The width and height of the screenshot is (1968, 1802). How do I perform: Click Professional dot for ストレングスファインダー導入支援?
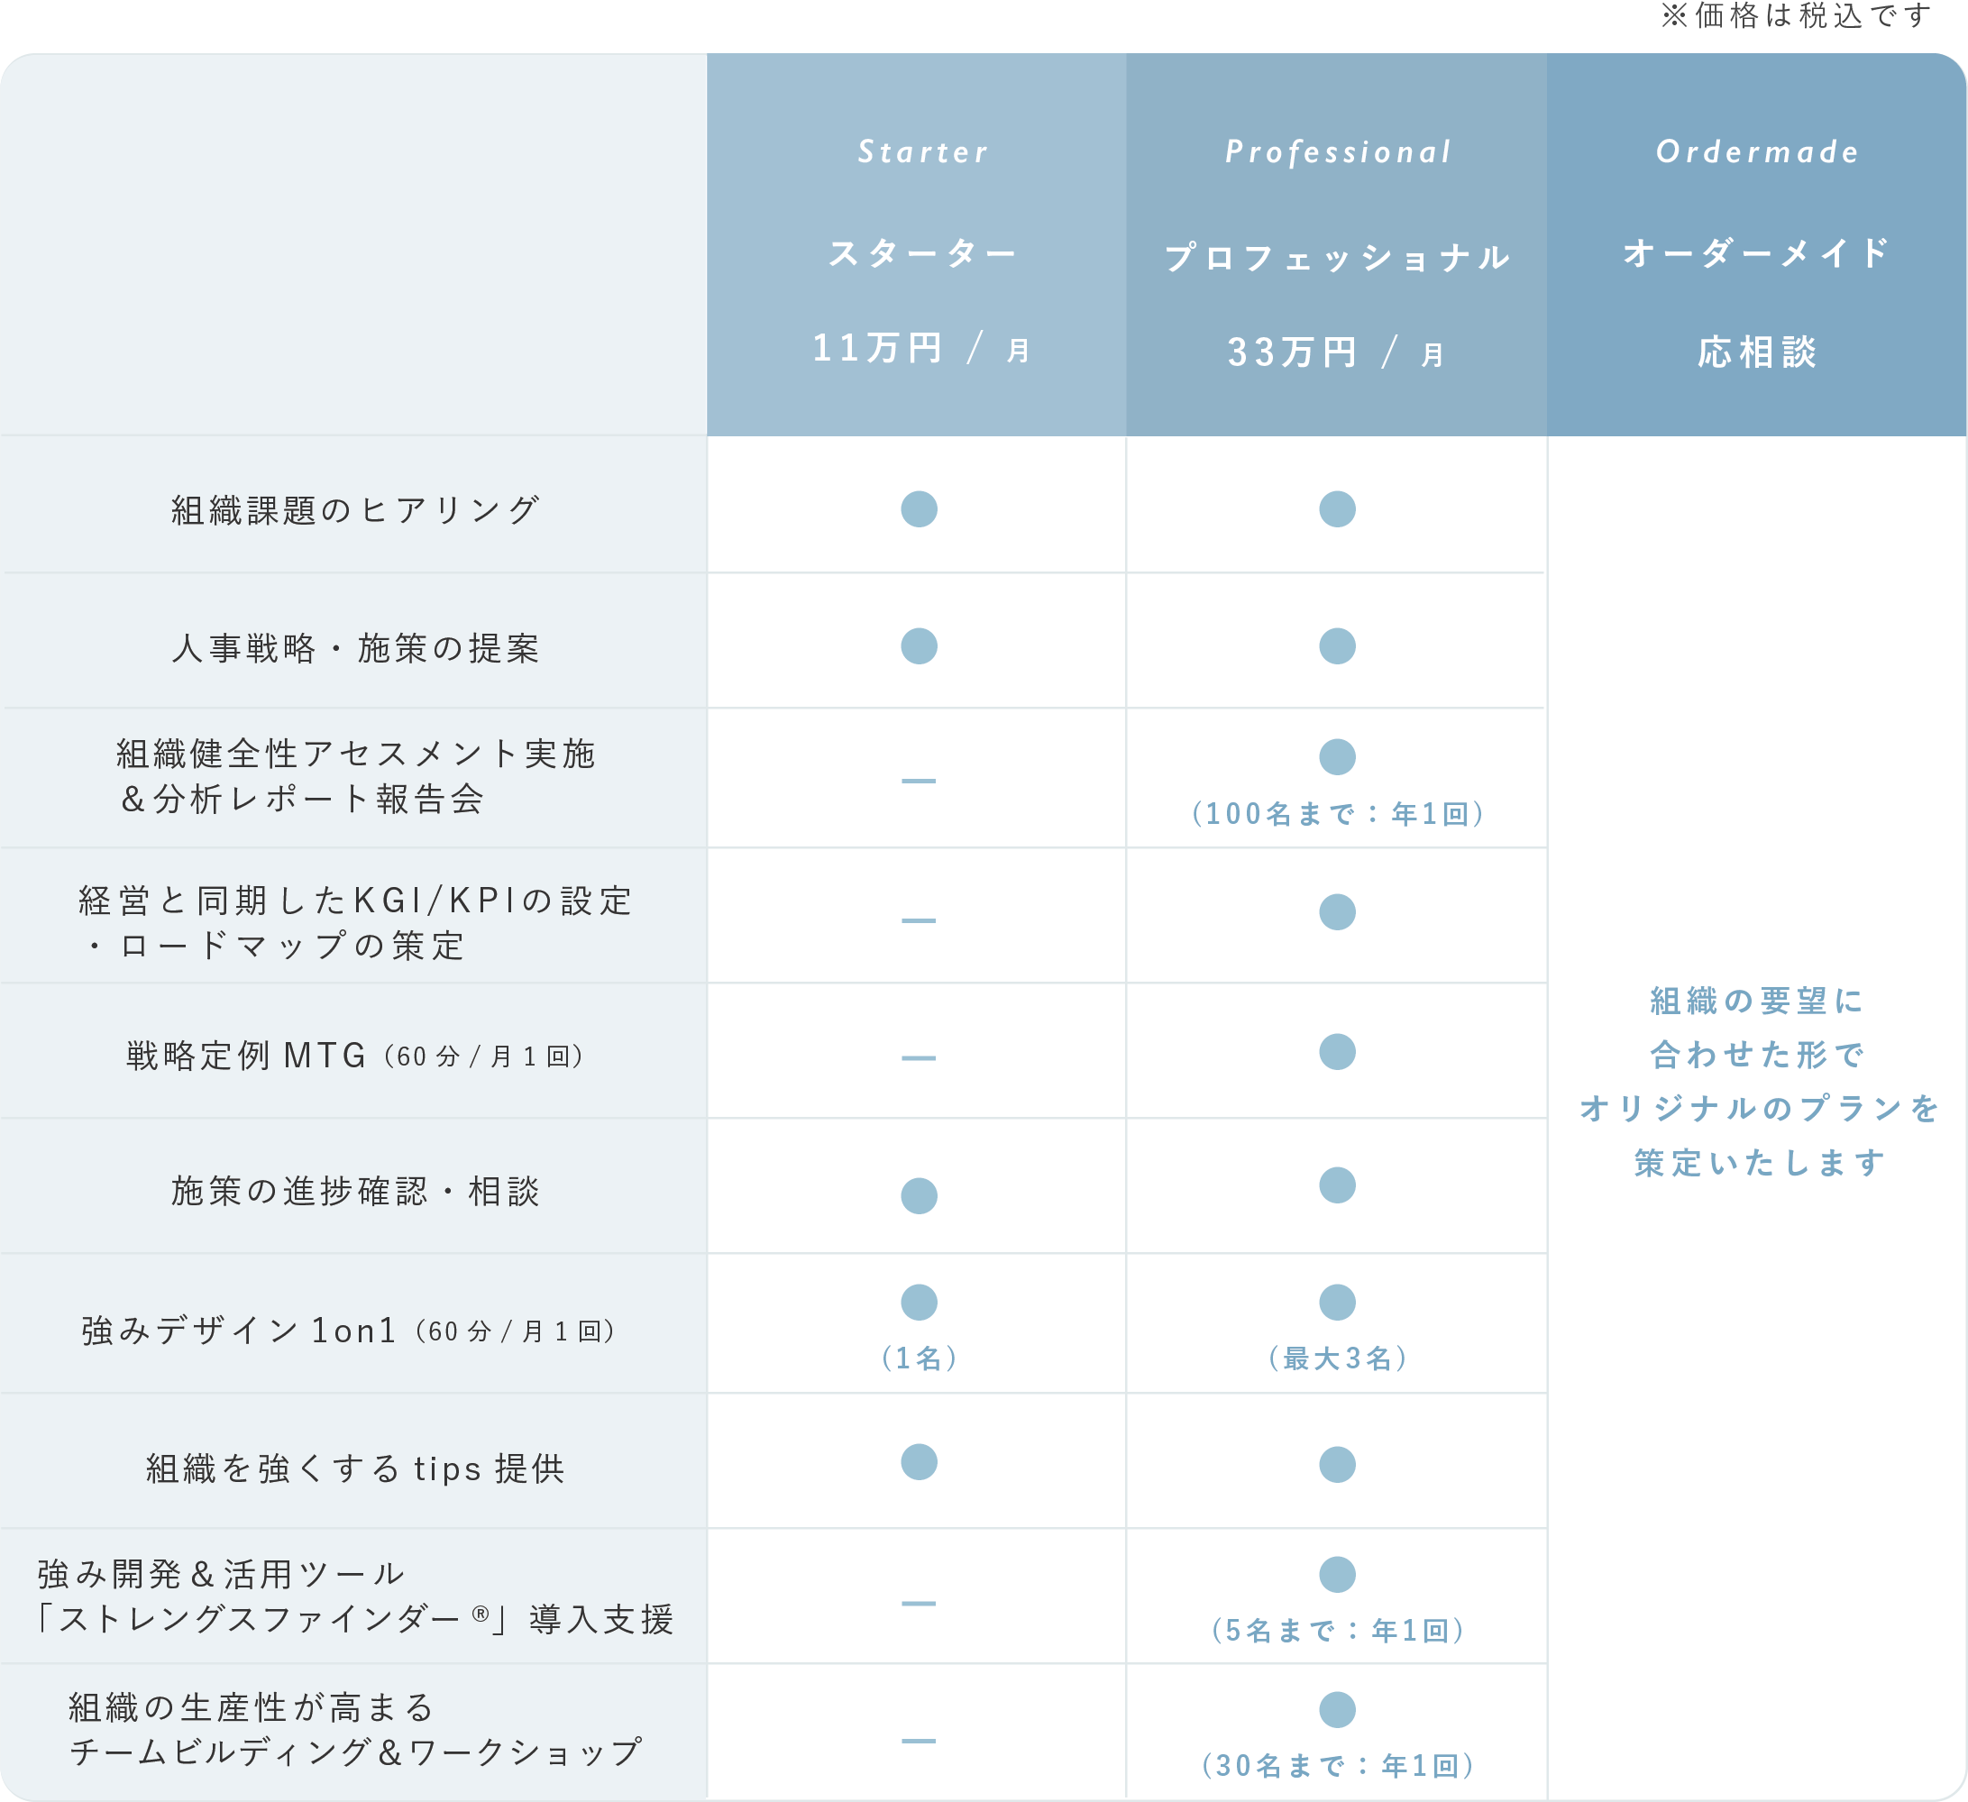click(1337, 1575)
